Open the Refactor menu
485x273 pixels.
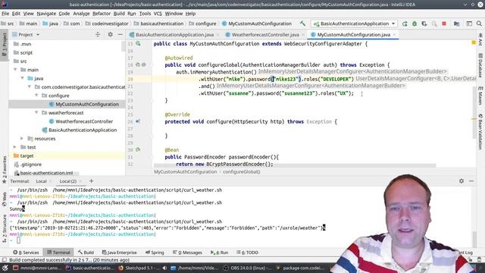pos(102,14)
